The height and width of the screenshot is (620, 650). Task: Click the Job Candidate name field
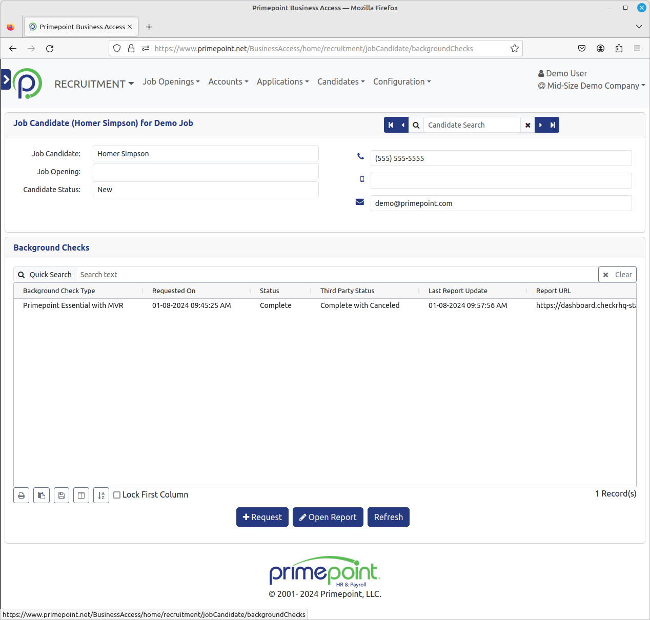(x=206, y=154)
